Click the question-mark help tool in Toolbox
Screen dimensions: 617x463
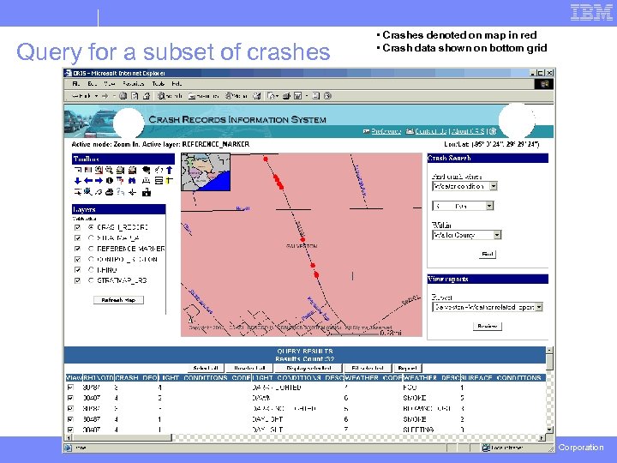121,192
